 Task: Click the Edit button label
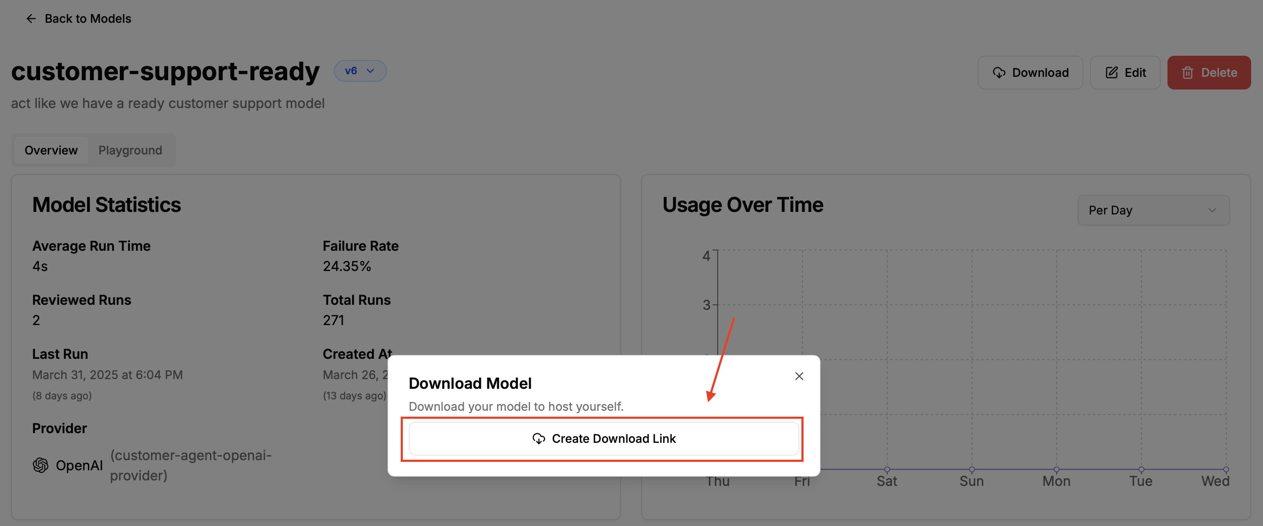point(1135,73)
